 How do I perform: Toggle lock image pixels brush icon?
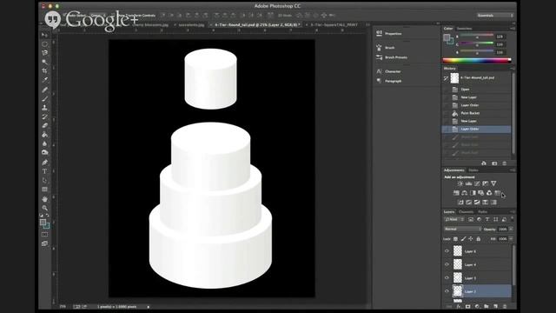[x=463, y=239]
